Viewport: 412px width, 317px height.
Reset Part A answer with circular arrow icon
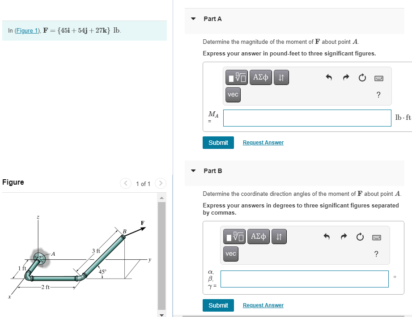(362, 77)
